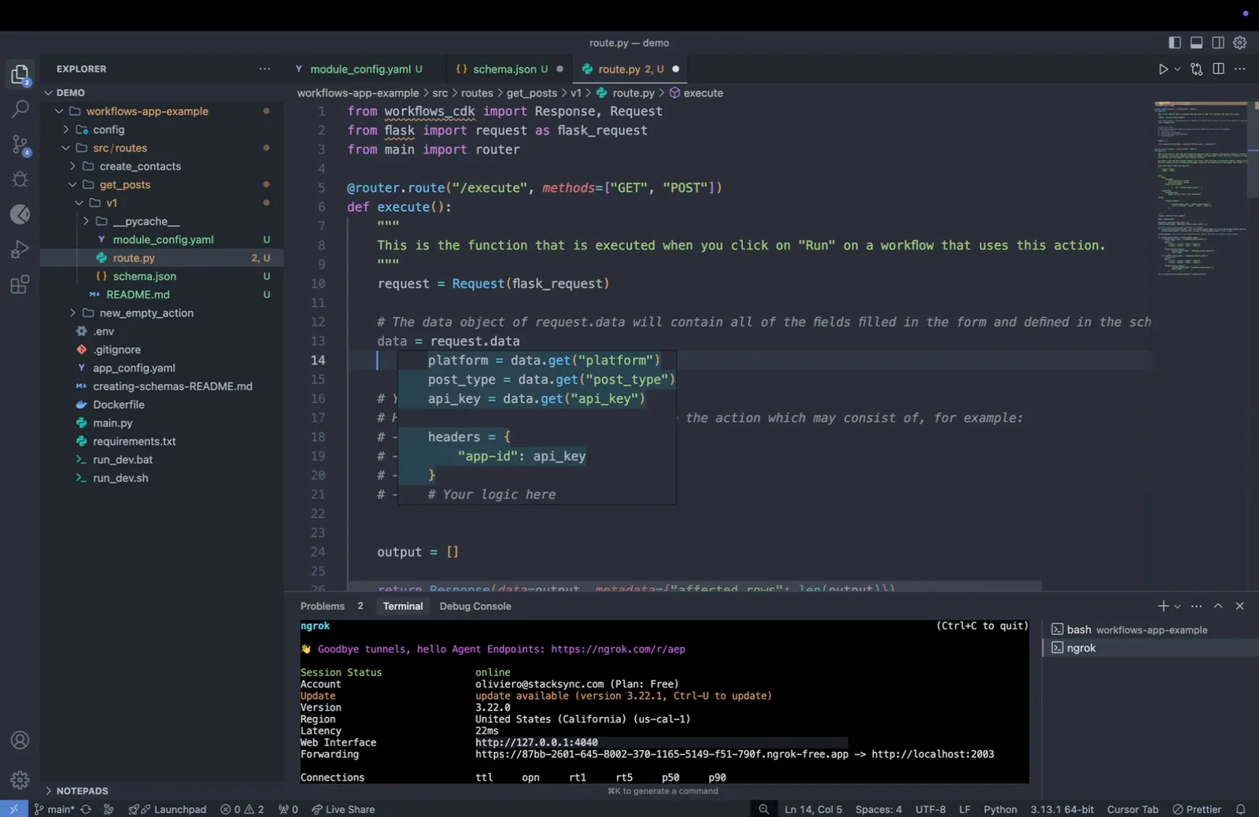Open Manage gear icon in activity bar
Image resolution: width=1259 pixels, height=817 pixels.
coord(20,780)
